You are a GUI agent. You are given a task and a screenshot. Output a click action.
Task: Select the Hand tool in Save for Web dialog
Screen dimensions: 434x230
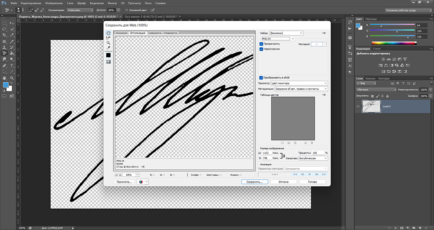[108, 33]
